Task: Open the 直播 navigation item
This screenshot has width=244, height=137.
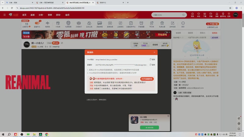Action: 33,15
